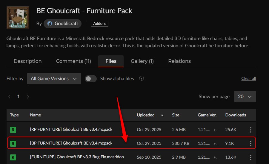This screenshot has height=164, width=269.
Task: Click the Sep 10, 2025 upload date
Action: (x=149, y=157)
